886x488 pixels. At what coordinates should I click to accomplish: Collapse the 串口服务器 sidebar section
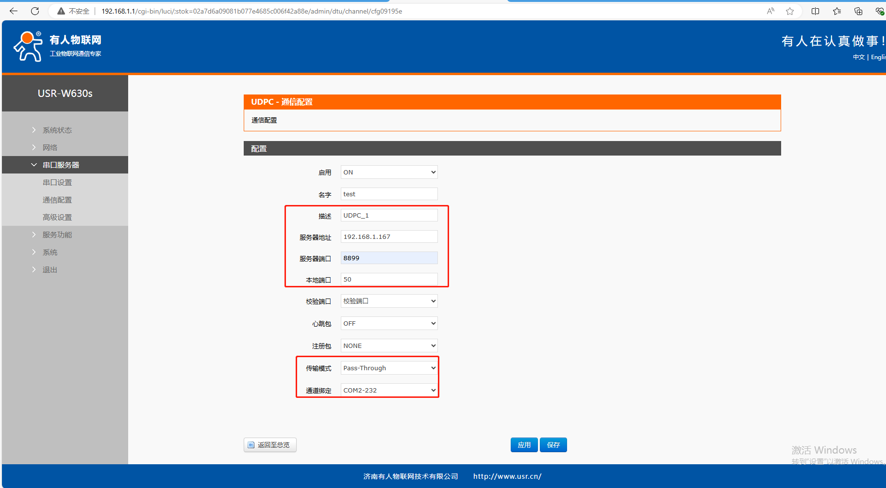click(x=61, y=165)
